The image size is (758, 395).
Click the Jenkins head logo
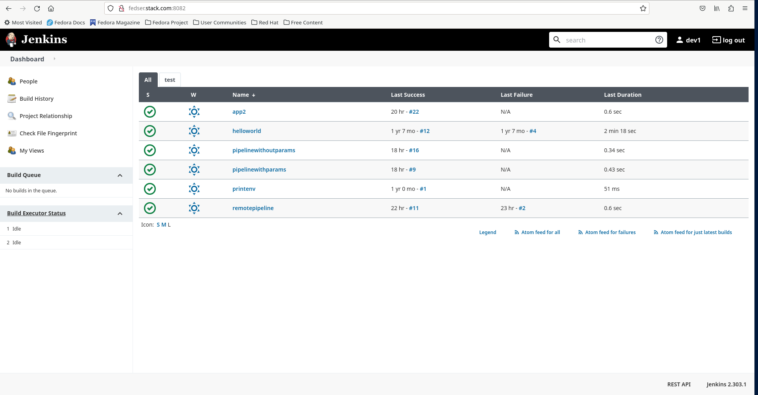click(11, 39)
